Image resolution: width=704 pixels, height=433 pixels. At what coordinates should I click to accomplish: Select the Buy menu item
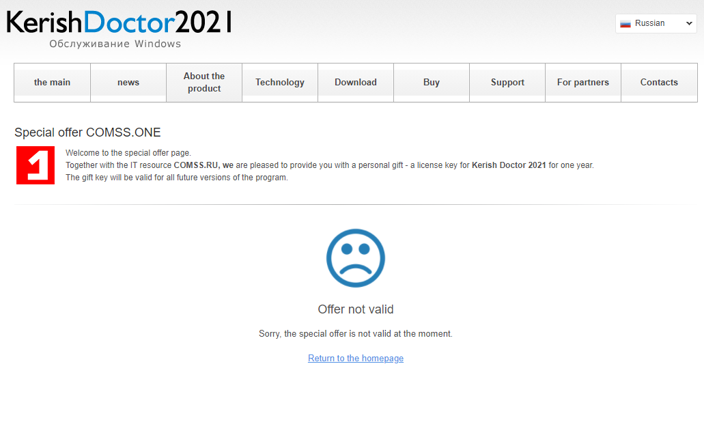[432, 83]
